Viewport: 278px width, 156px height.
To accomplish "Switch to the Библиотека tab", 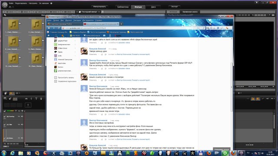I will [122, 7].
